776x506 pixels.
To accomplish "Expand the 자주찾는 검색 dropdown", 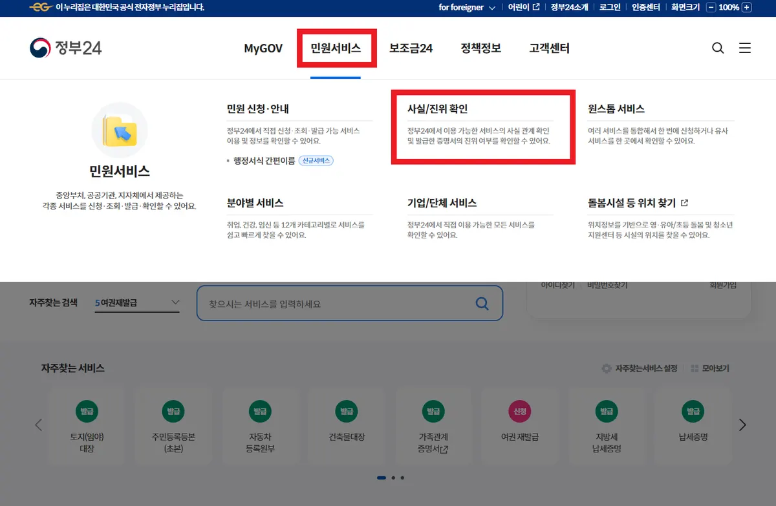I will (x=137, y=302).
